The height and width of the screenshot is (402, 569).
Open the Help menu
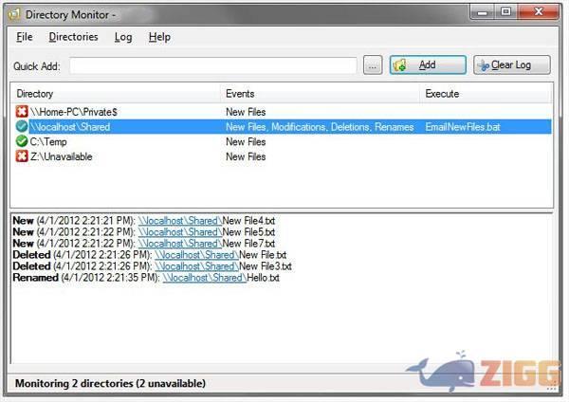(159, 37)
